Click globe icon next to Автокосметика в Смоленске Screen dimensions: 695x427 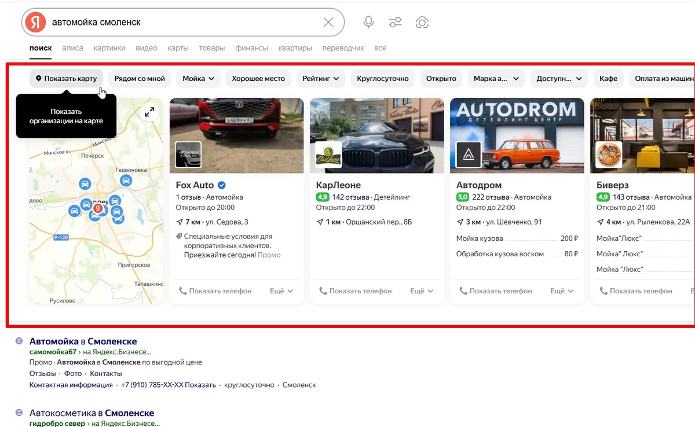pos(19,413)
